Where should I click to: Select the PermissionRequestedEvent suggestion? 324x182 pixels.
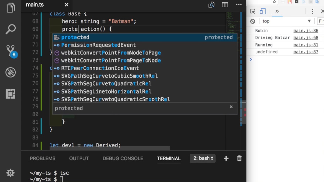point(98,45)
